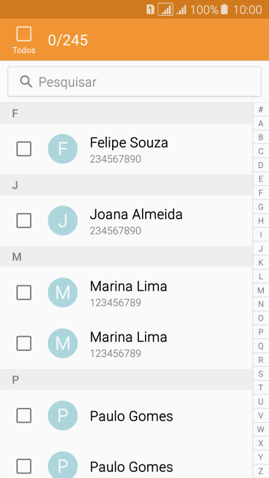Tap first Paulo Gomes P avatar
The image size is (269, 478).
click(63, 415)
